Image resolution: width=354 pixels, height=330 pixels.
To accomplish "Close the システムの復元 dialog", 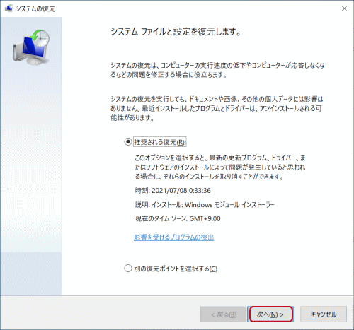I will point(344,8).
